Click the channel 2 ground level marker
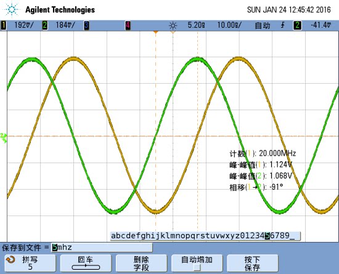The height and width of the screenshot is (274, 339). tap(4, 138)
